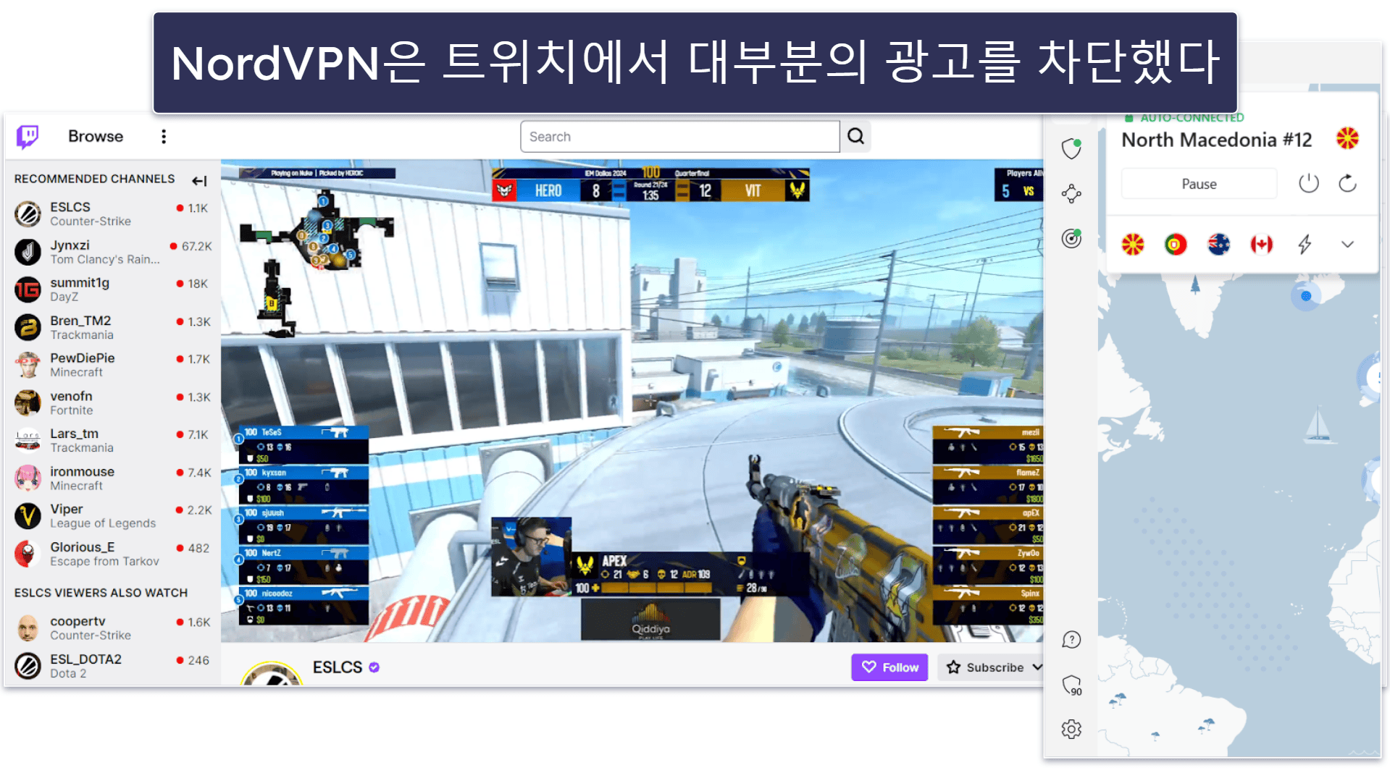Reconnect using NordVPN refresh icon
1390x781 pixels.
click(1347, 183)
